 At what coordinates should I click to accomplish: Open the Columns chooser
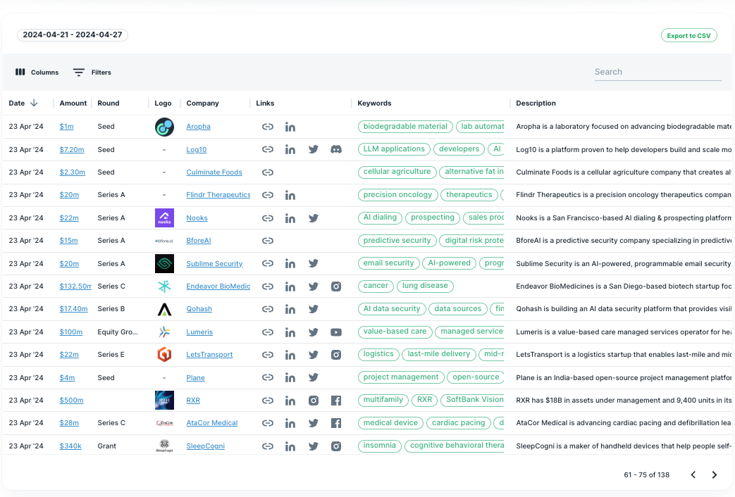(x=37, y=72)
